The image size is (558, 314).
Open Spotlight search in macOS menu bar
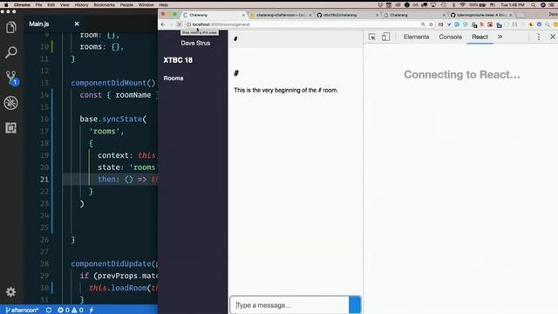click(x=533, y=4)
